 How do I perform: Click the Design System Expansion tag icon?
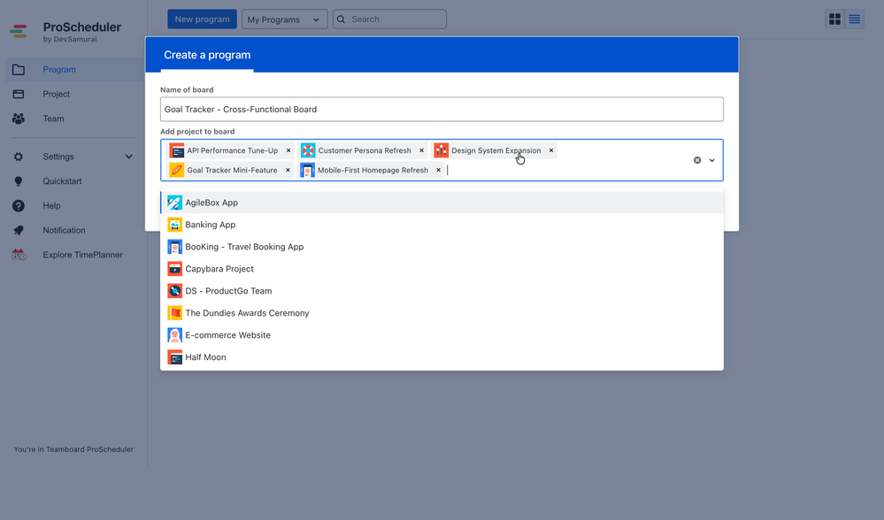[x=441, y=150]
